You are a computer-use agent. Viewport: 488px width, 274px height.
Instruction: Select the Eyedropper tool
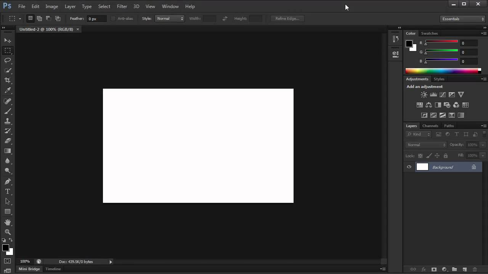(x=8, y=91)
